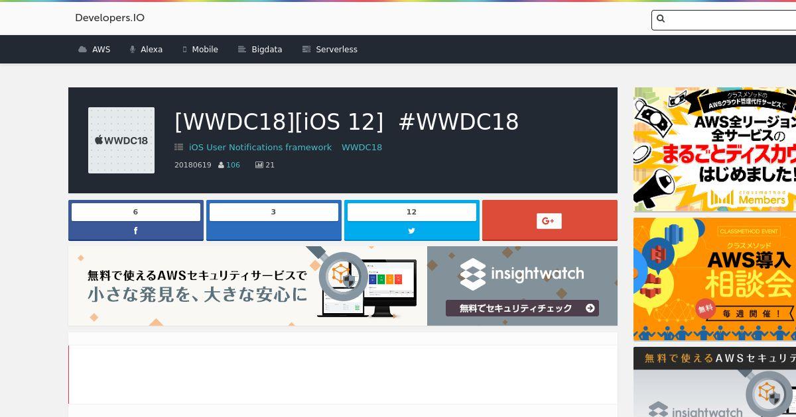Open the Developers.IO home link

(x=109, y=18)
